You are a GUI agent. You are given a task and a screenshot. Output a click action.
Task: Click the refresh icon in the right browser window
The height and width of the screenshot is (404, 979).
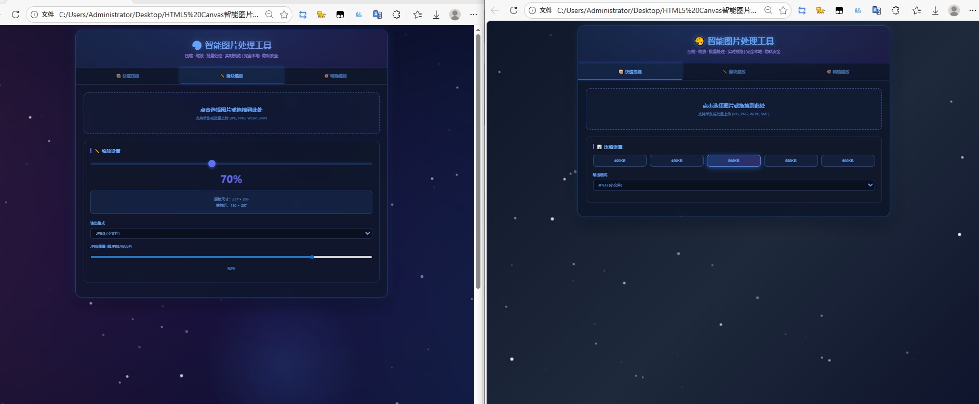pyautogui.click(x=514, y=10)
